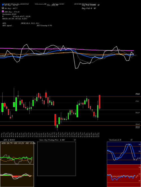This screenshot has width=141, height=187.
Task: Click the 'ADX signal:' label
Action: (x=7, y=25)
